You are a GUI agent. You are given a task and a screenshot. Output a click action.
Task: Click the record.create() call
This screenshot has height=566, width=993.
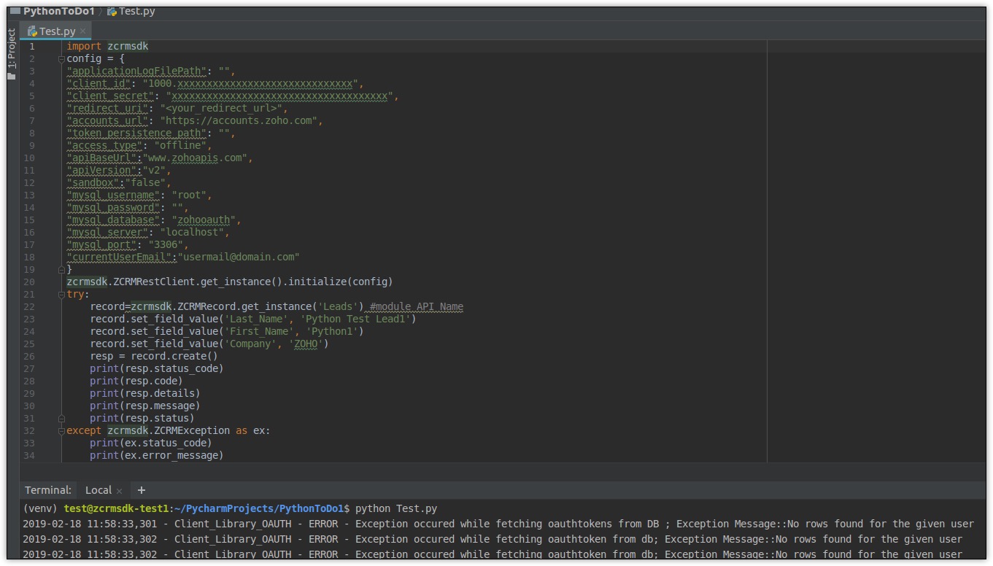coord(174,356)
